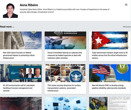Click the TSA eagle seal collage image
Screen dimensions: 131x110
point(65,73)
